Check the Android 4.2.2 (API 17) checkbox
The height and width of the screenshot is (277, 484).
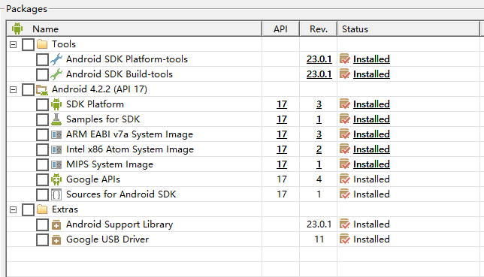(28, 90)
